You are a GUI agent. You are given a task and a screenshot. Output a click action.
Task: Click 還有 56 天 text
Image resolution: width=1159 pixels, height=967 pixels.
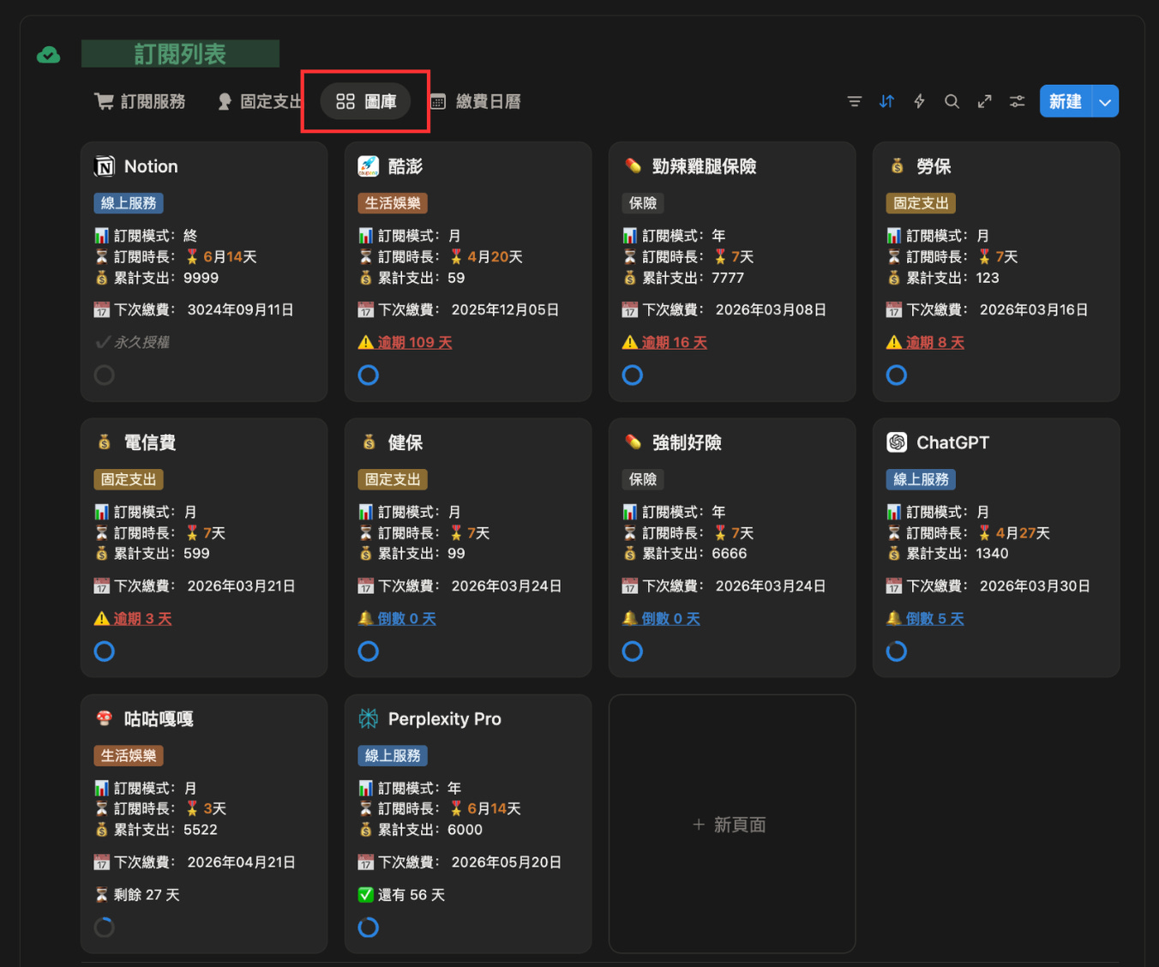coord(411,894)
